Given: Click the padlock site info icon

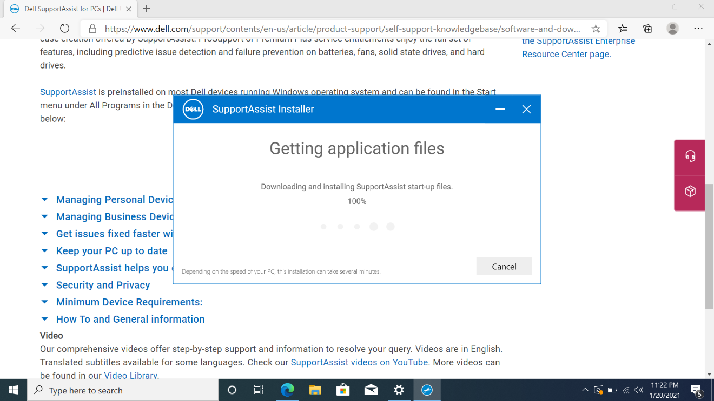Looking at the screenshot, I should coord(92,29).
